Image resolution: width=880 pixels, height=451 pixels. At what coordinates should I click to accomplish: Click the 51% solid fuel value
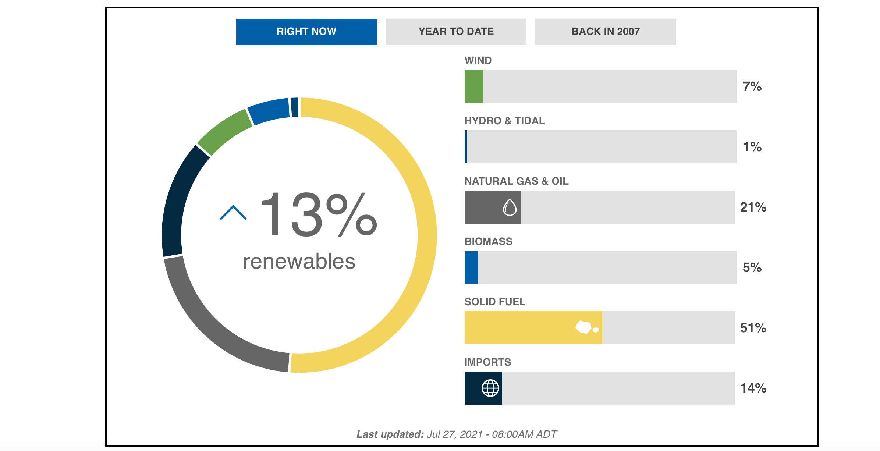[753, 328]
